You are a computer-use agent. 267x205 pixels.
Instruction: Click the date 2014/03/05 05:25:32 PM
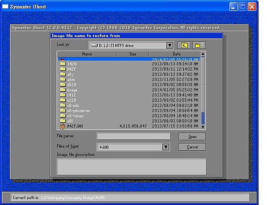tap(175, 90)
